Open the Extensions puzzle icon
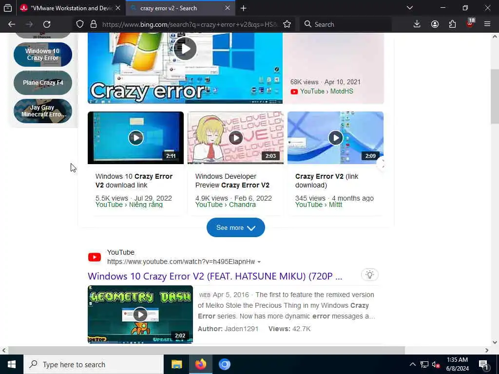 [x=452, y=24]
